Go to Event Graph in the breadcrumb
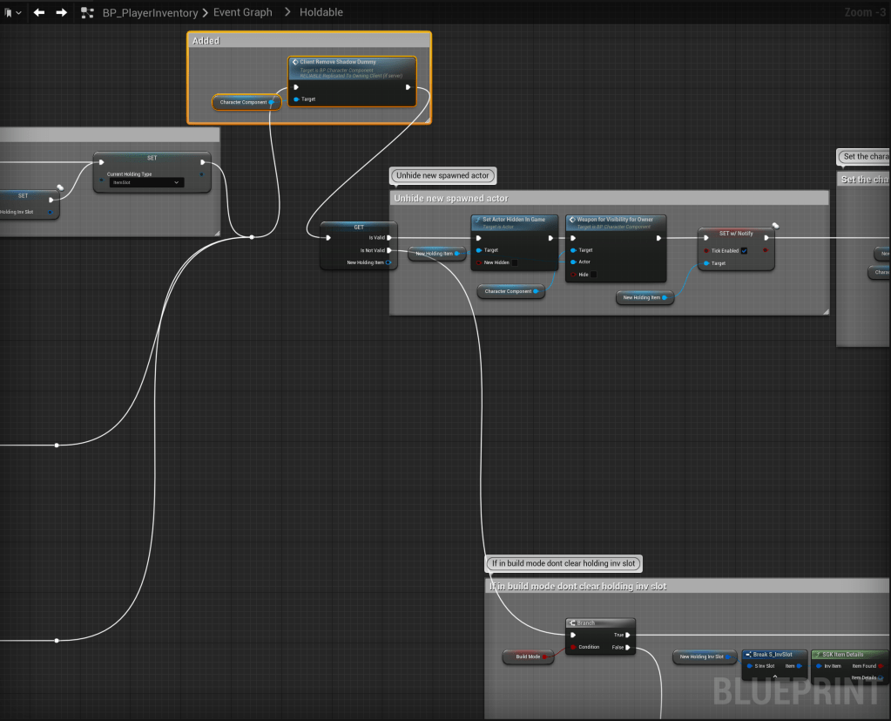This screenshot has width=891, height=721. (x=243, y=12)
